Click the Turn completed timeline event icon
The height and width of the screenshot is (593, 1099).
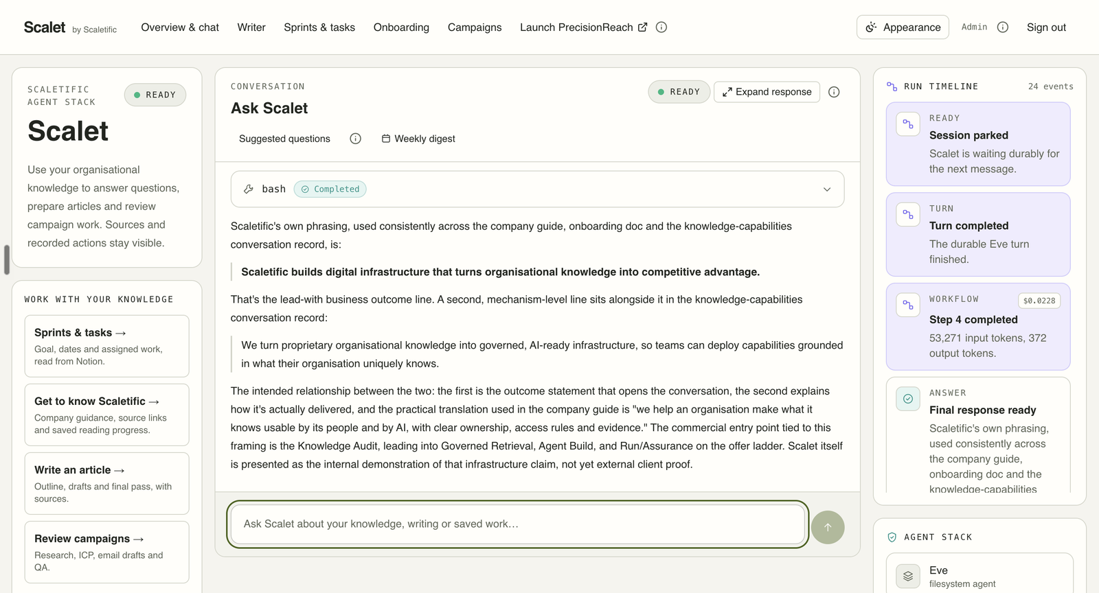908,215
